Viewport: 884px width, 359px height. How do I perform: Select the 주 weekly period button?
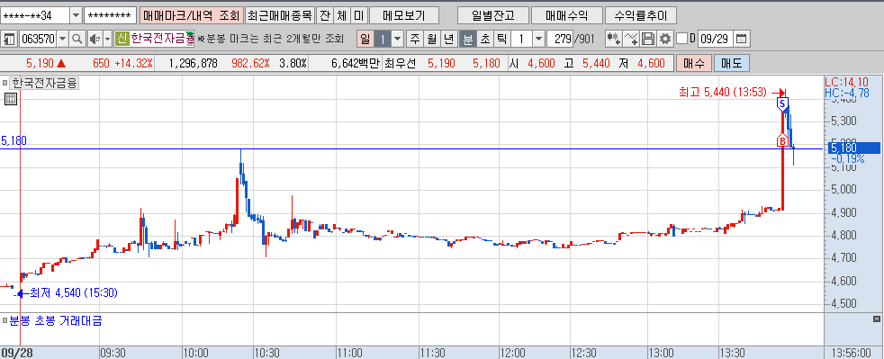[415, 39]
